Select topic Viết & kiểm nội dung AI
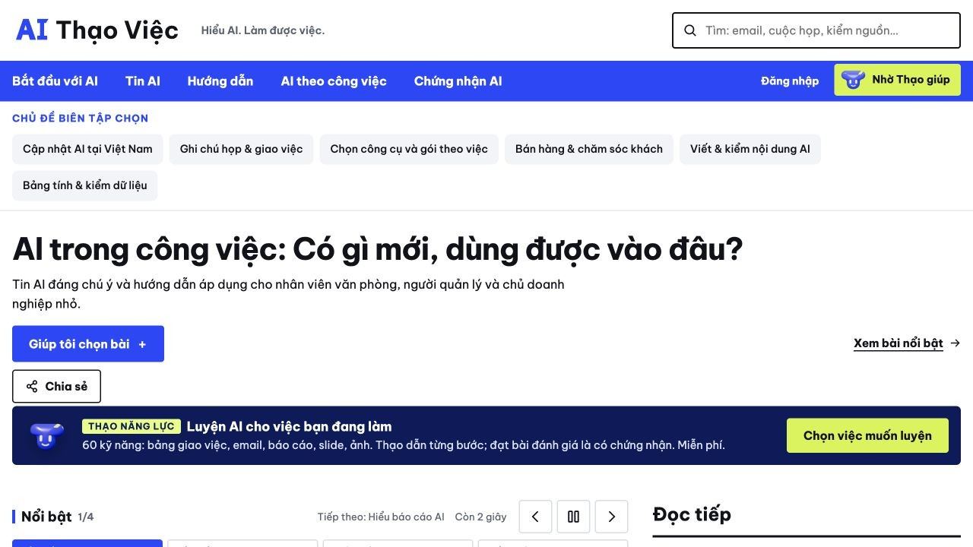Viewport: 973px width, 547px height. tap(750, 149)
